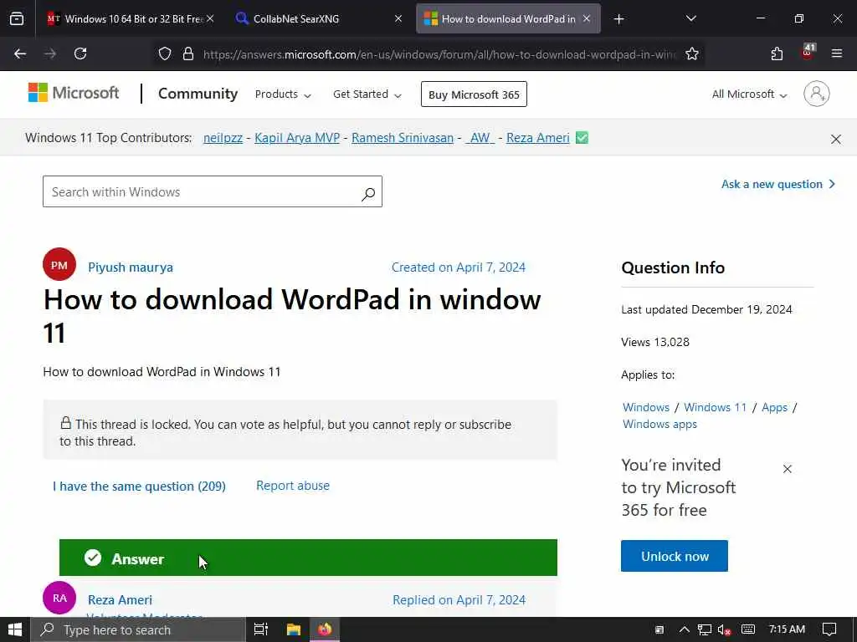Click the muted volume tray icon
Image resolution: width=857 pixels, height=642 pixels.
pyautogui.click(x=724, y=630)
